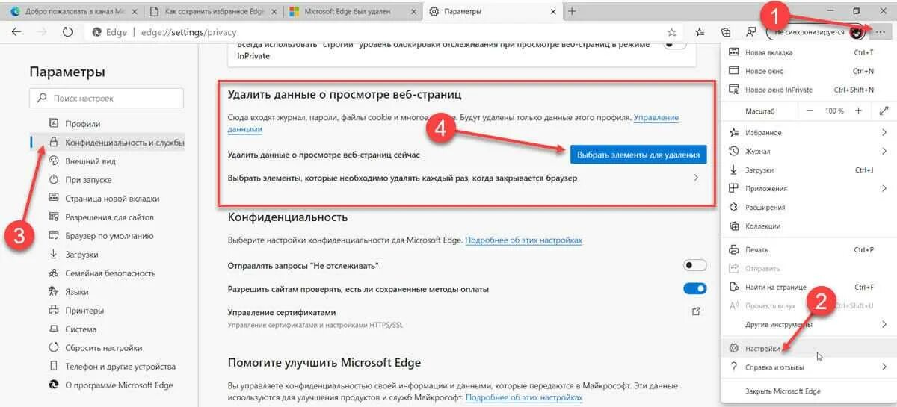This screenshot has height=407, width=897.
Task: Click full screen icon beside zoom
Action: click(884, 111)
